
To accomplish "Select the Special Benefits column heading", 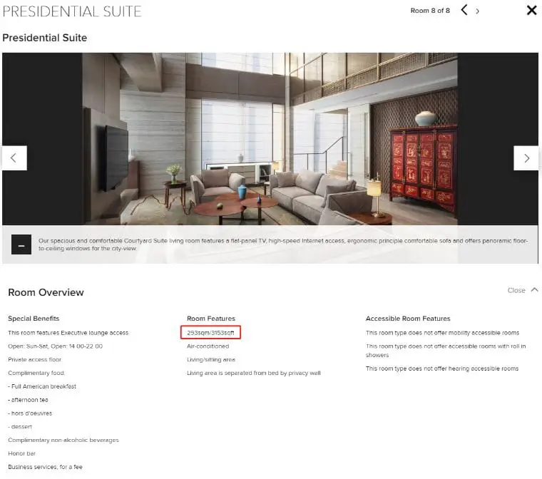I will coord(34,319).
